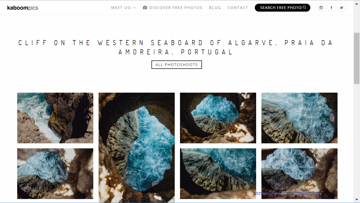Open the Contact menu item
The height and width of the screenshot is (203, 360).
click(x=238, y=8)
